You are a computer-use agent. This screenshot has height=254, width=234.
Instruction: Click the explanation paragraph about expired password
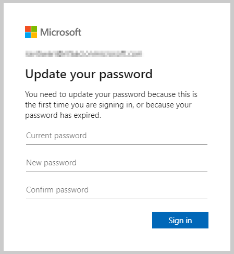click(111, 105)
